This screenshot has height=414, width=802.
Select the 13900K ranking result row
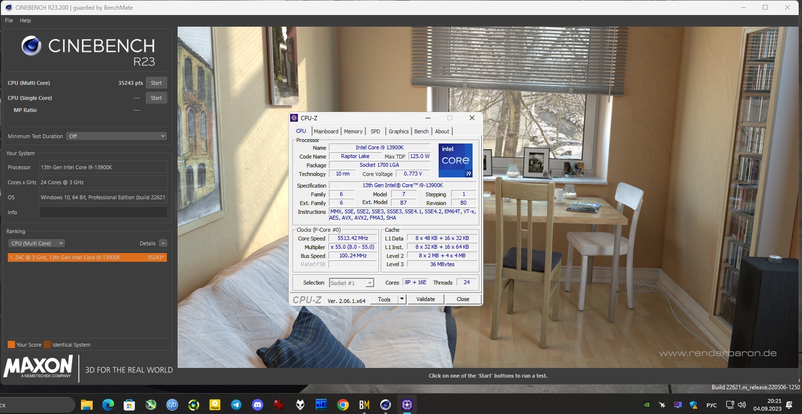point(87,257)
